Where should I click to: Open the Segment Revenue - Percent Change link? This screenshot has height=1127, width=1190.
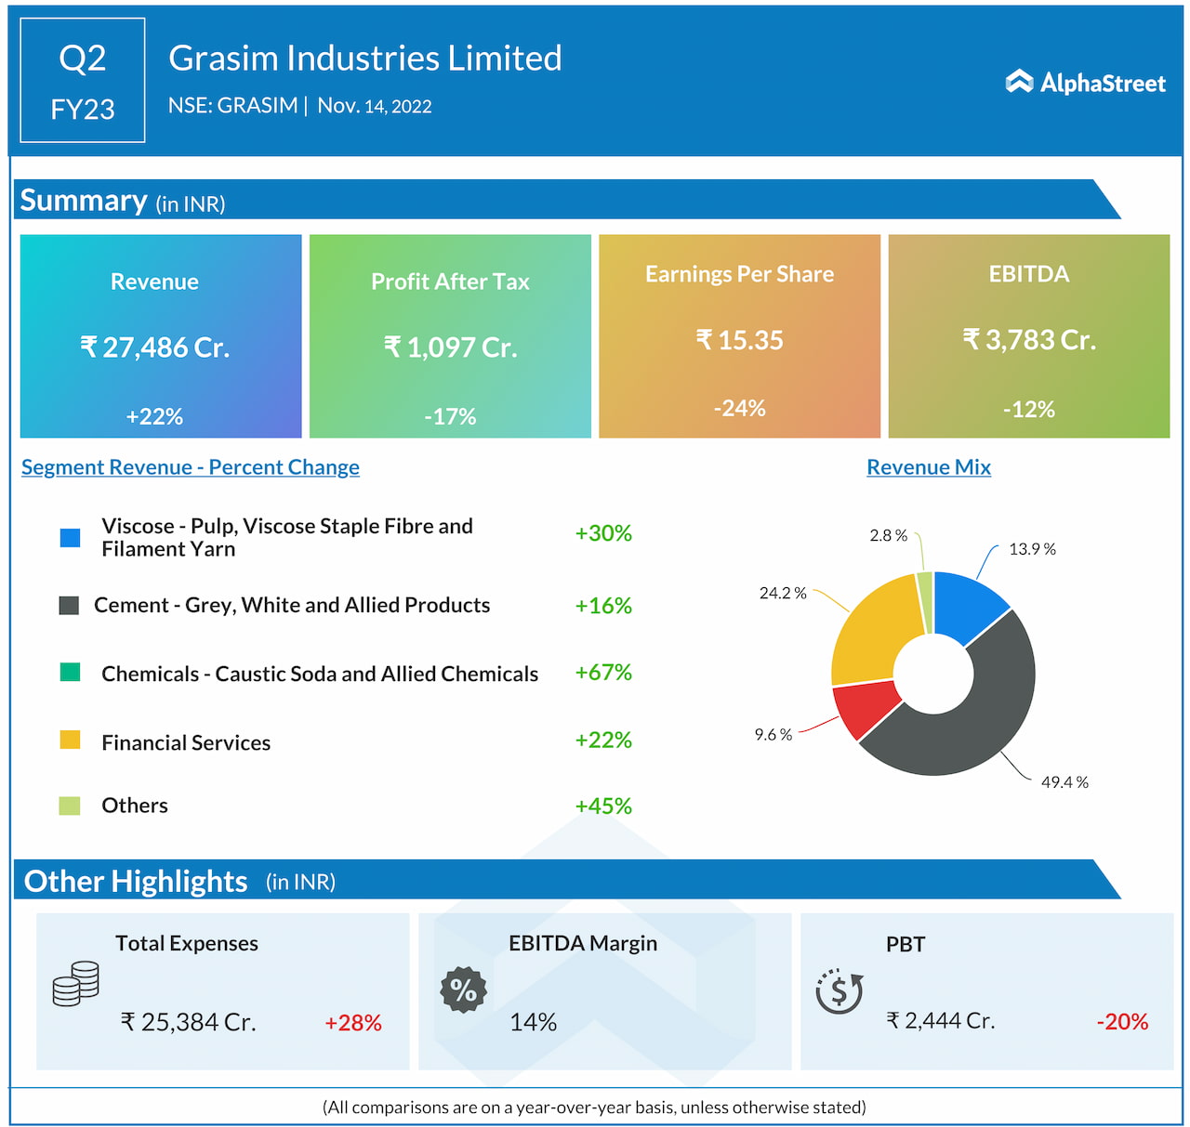(x=191, y=467)
